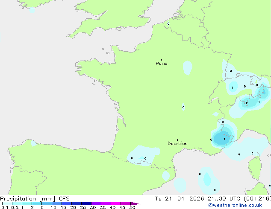The width and height of the screenshot is (271, 209).
Task: Click the precipitation value '2' in the Alps
Action: [x=247, y=103]
